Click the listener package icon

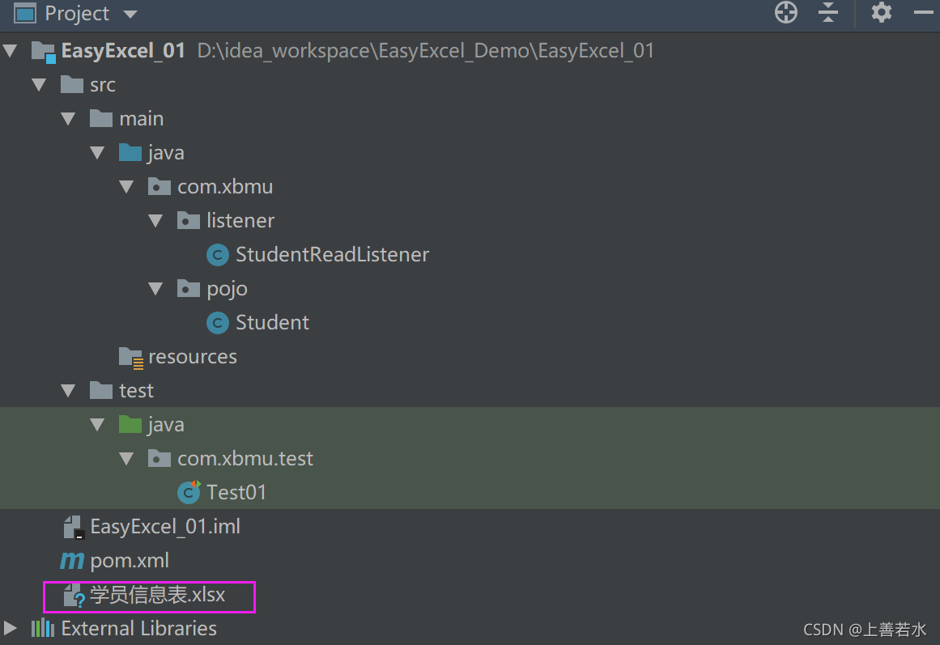188,221
